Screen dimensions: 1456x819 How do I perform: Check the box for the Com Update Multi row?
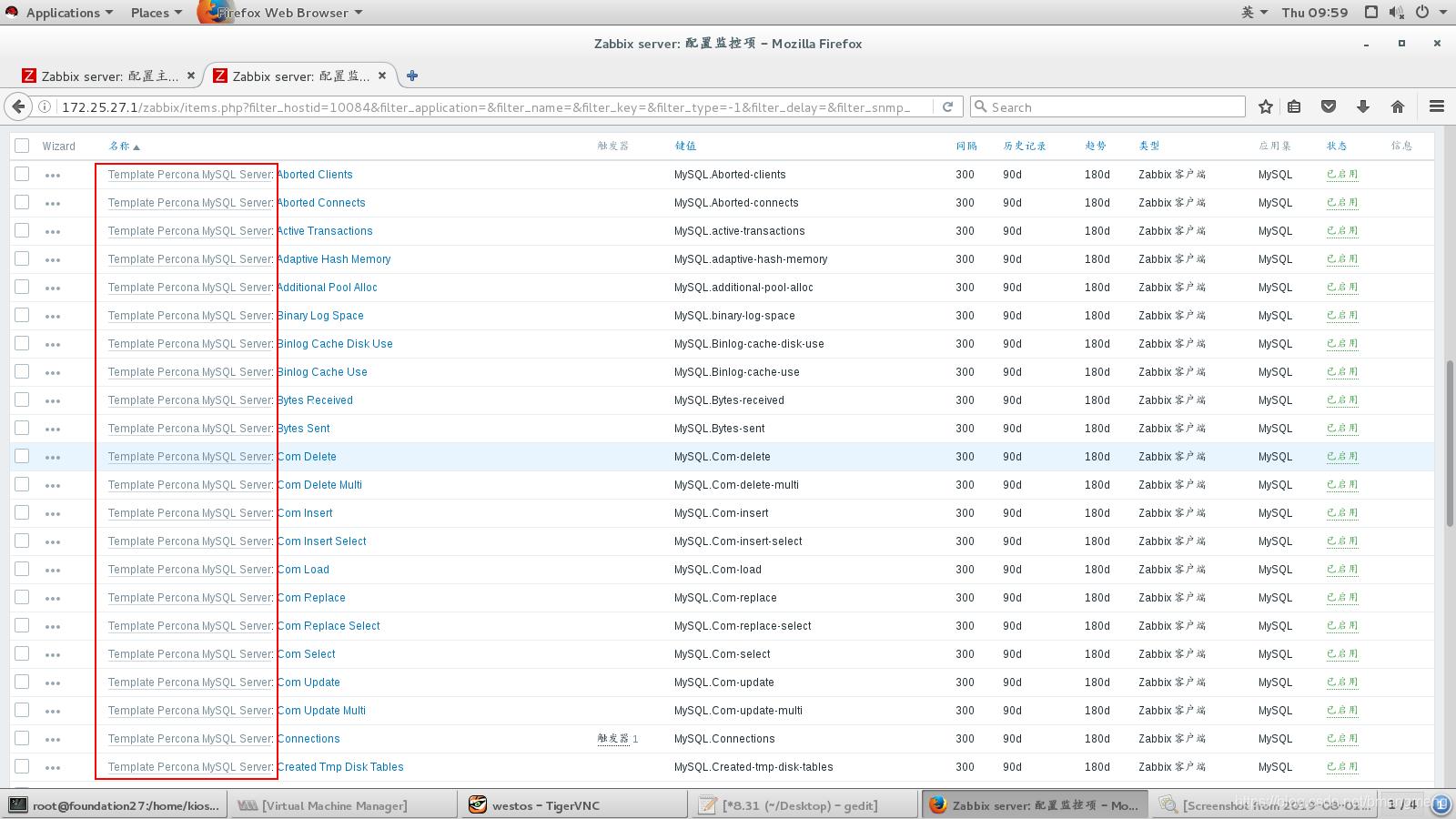[22, 710]
